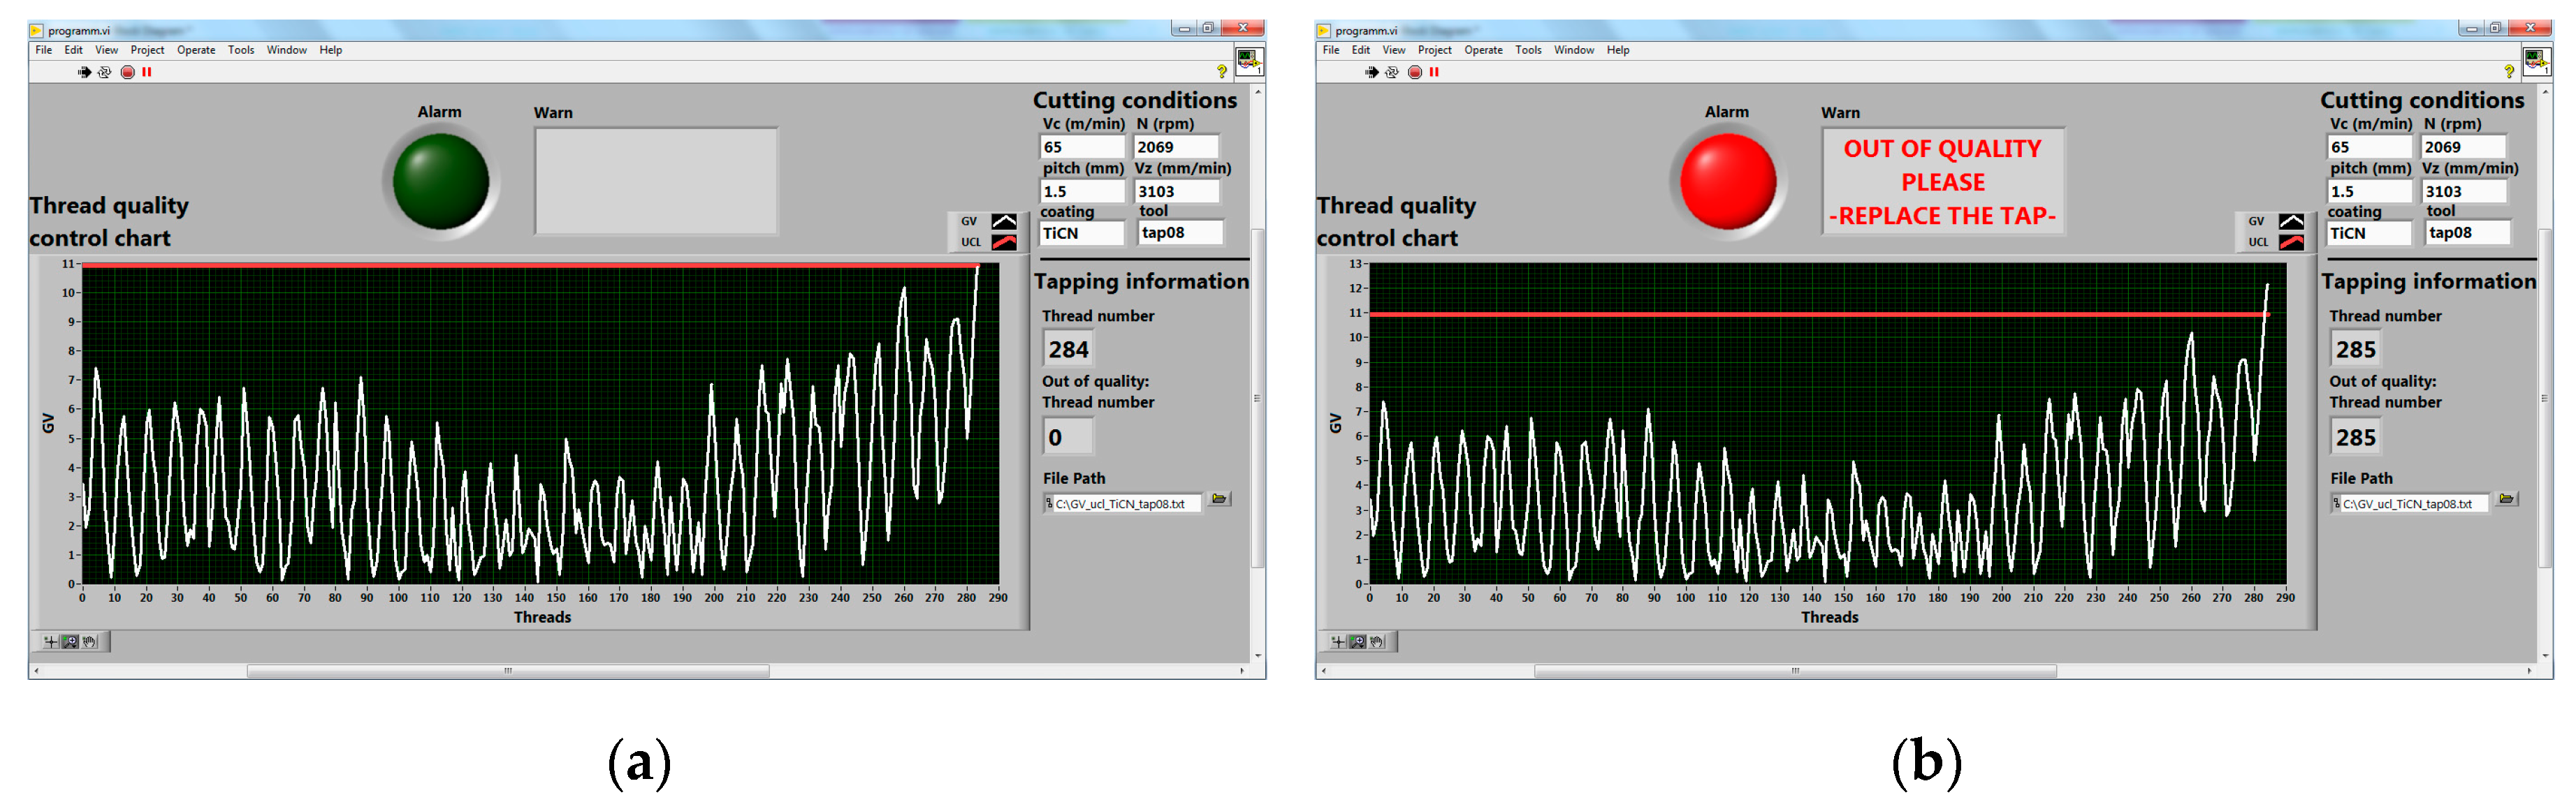Click Run Continuously icon in right window
Viewport: 2576px width, 809px height.
pyautogui.click(x=1392, y=72)
